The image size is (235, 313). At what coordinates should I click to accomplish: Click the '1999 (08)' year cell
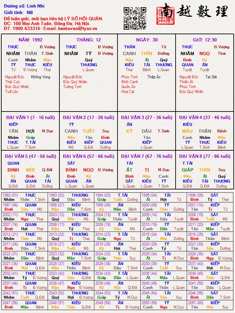click(x=117, y=207)
